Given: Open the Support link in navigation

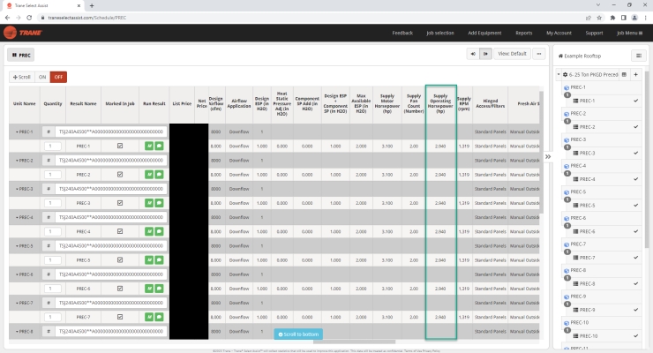Looking at the screenshot, I should point(594,33).
